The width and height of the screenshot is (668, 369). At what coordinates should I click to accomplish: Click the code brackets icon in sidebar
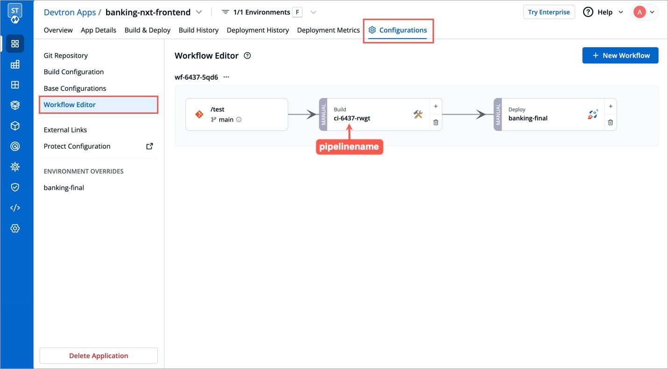point(15,208)
